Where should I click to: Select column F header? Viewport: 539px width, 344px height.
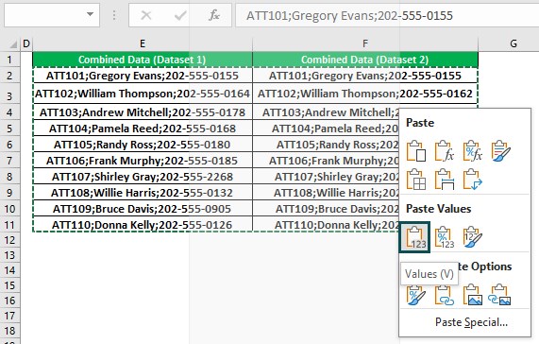(365, 43)
